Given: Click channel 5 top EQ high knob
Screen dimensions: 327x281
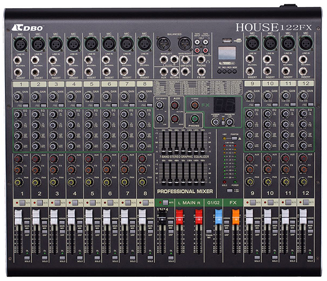Looking at the screenshot, I should [89, 114].
